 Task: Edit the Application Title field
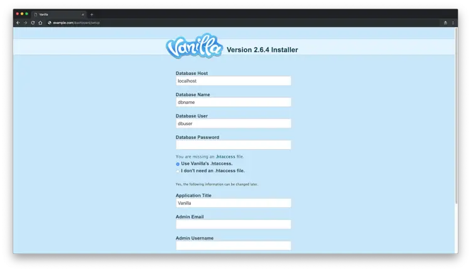pos(234,203)
